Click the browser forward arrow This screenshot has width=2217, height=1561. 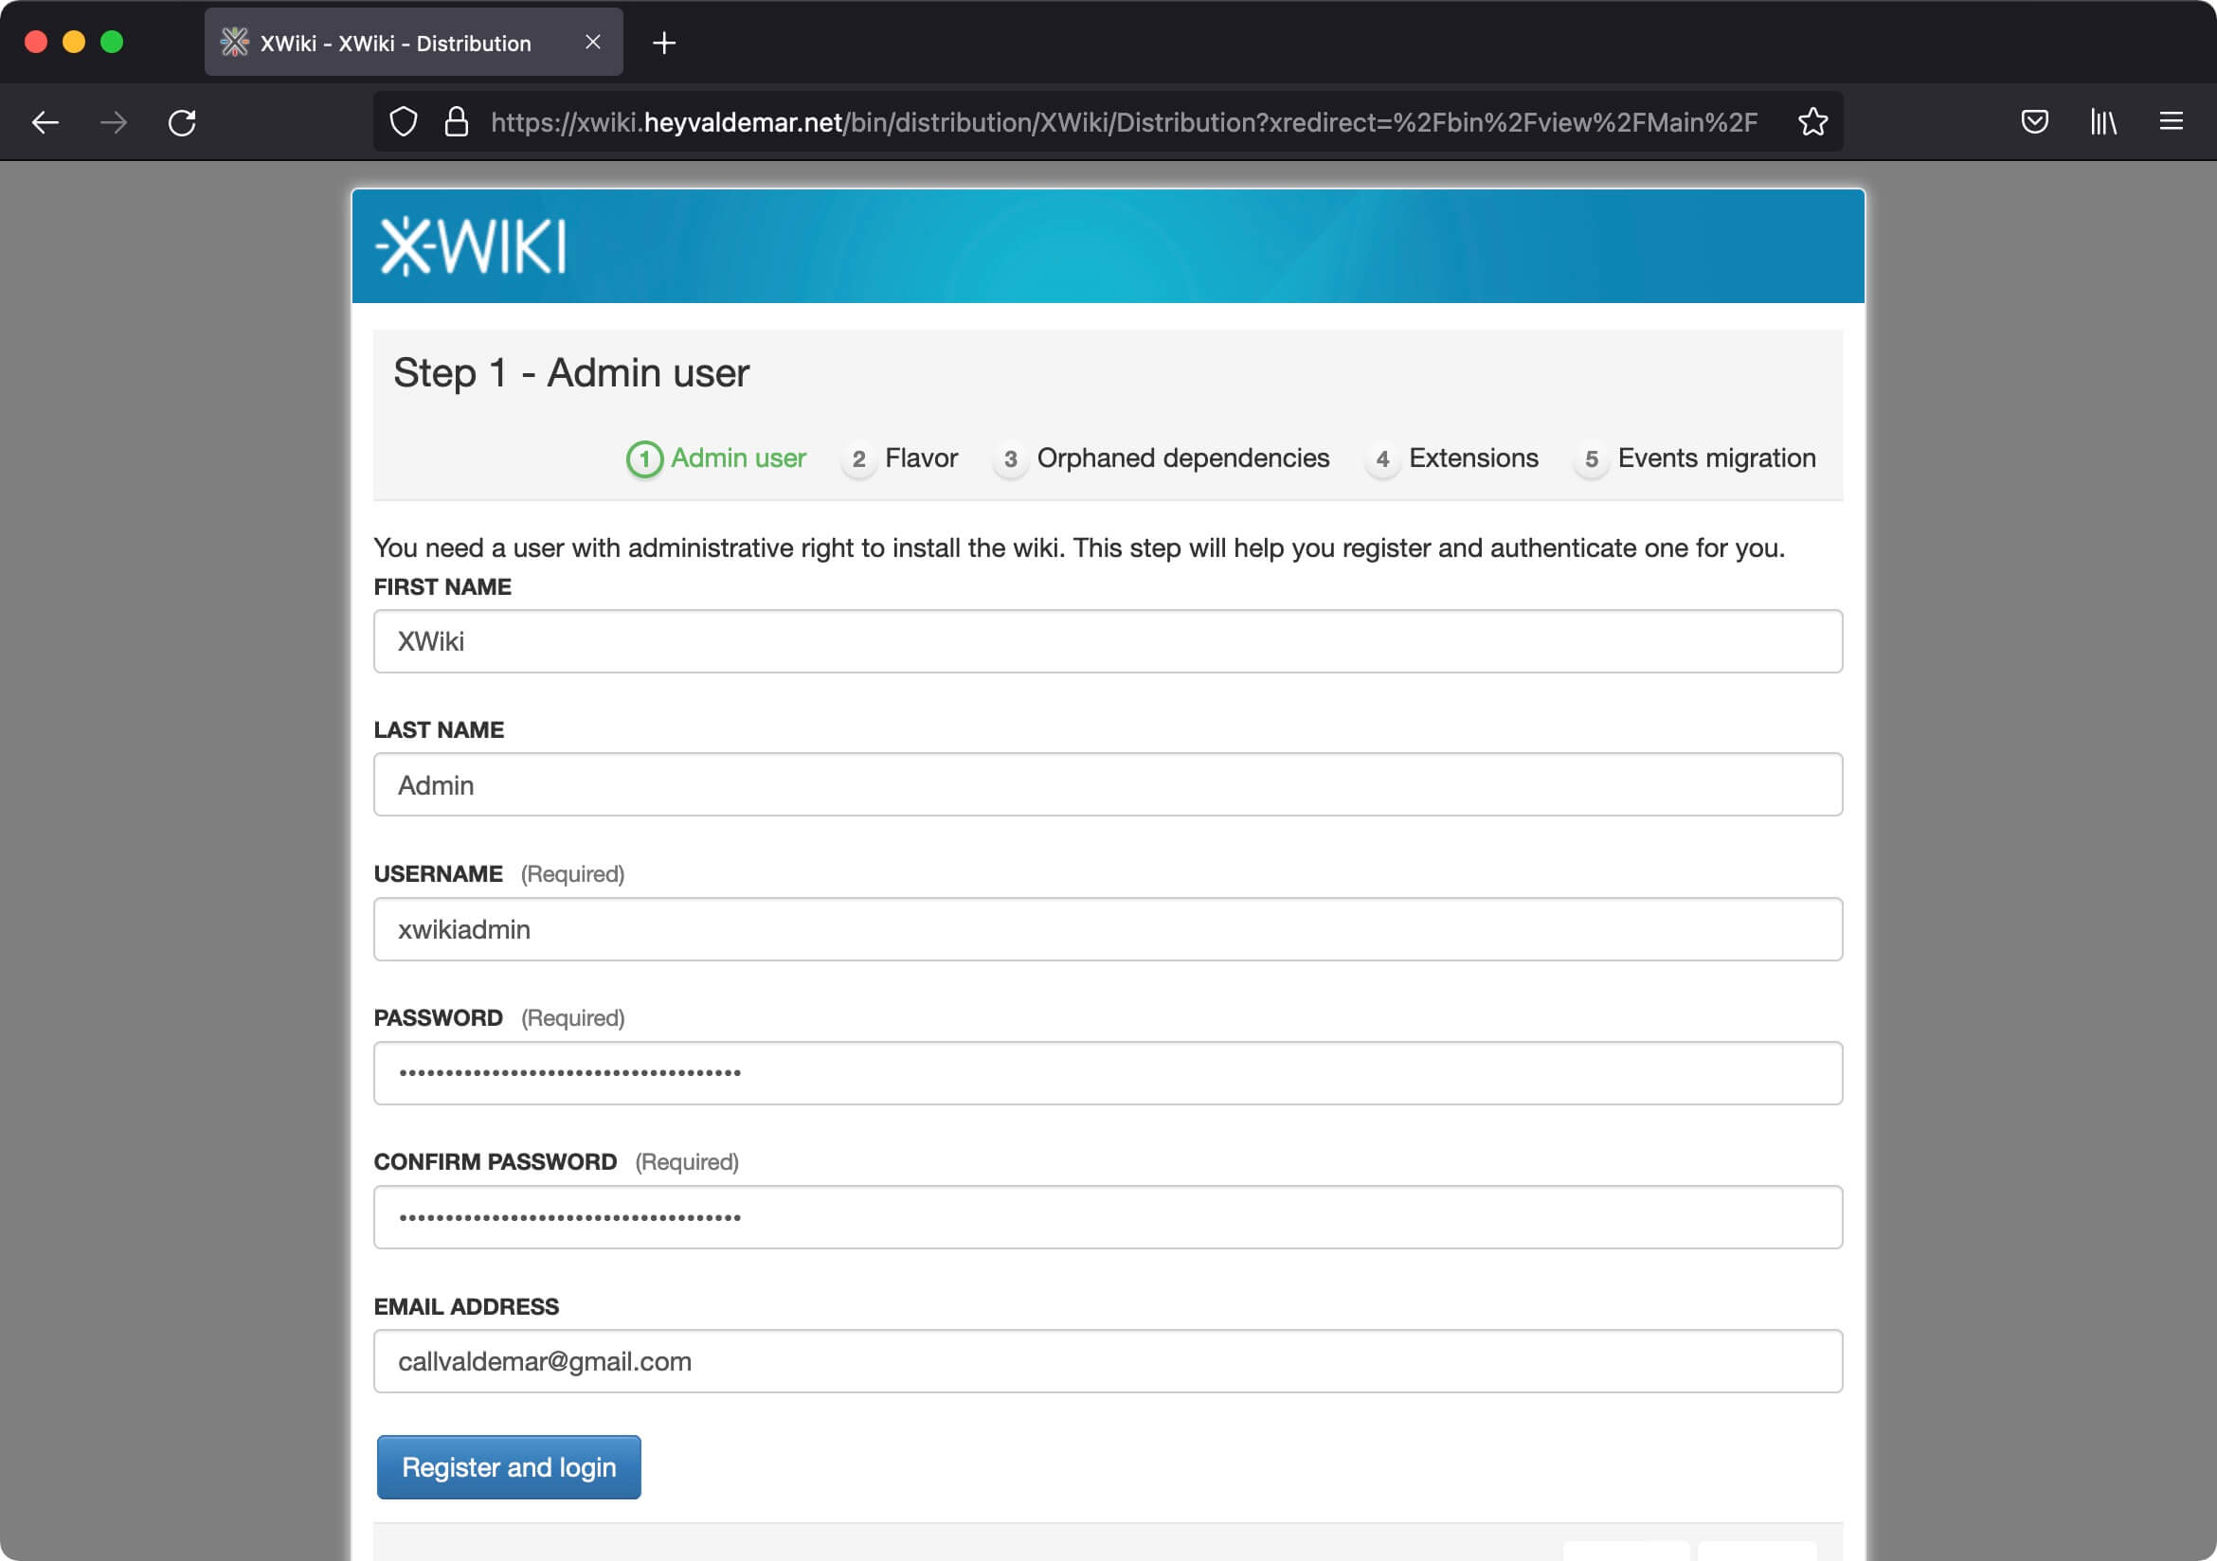tap(114, 122)
